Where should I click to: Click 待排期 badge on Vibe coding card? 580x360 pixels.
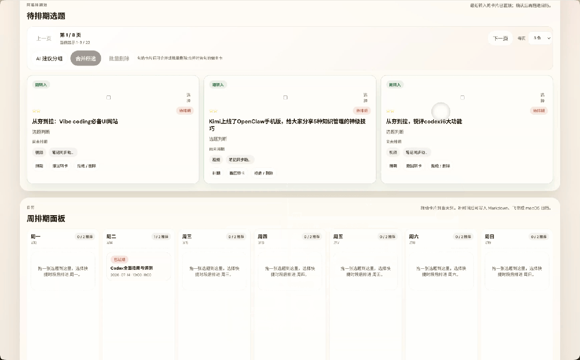[x=185, y=111]
